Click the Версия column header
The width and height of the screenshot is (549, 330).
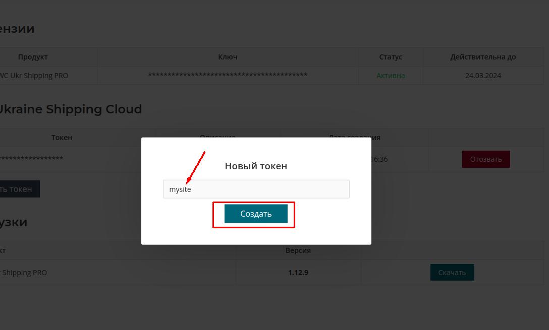(298, 250)
